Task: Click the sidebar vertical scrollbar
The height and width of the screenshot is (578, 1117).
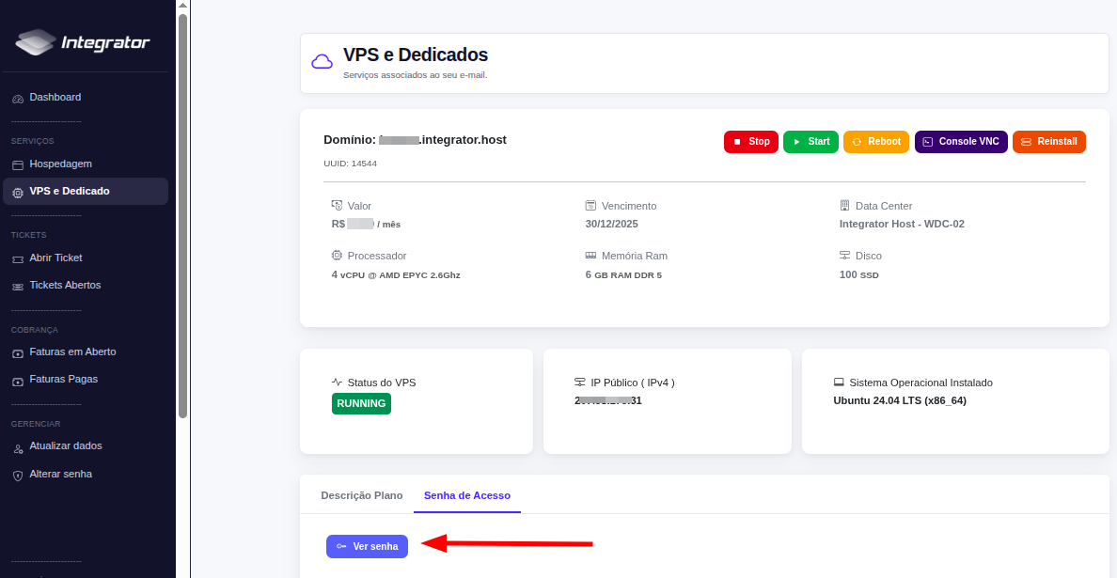Action: click(182, 216)
